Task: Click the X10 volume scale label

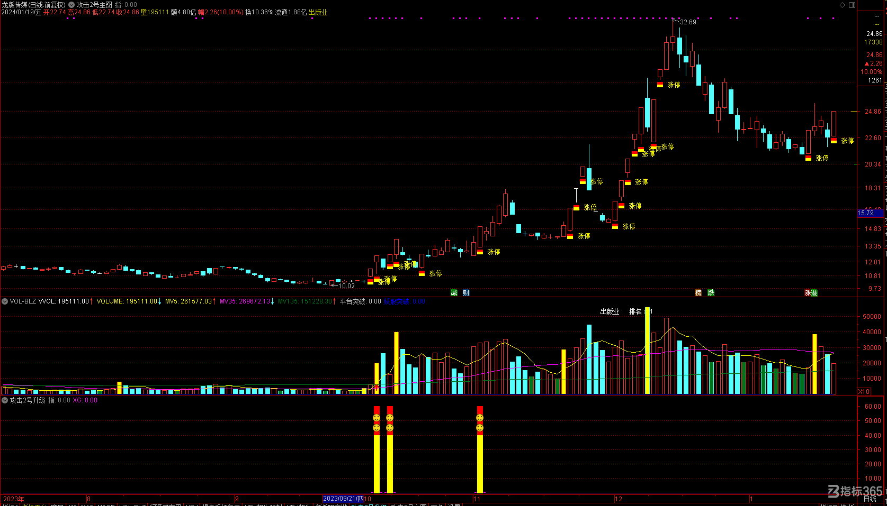Action: point(864,392)
